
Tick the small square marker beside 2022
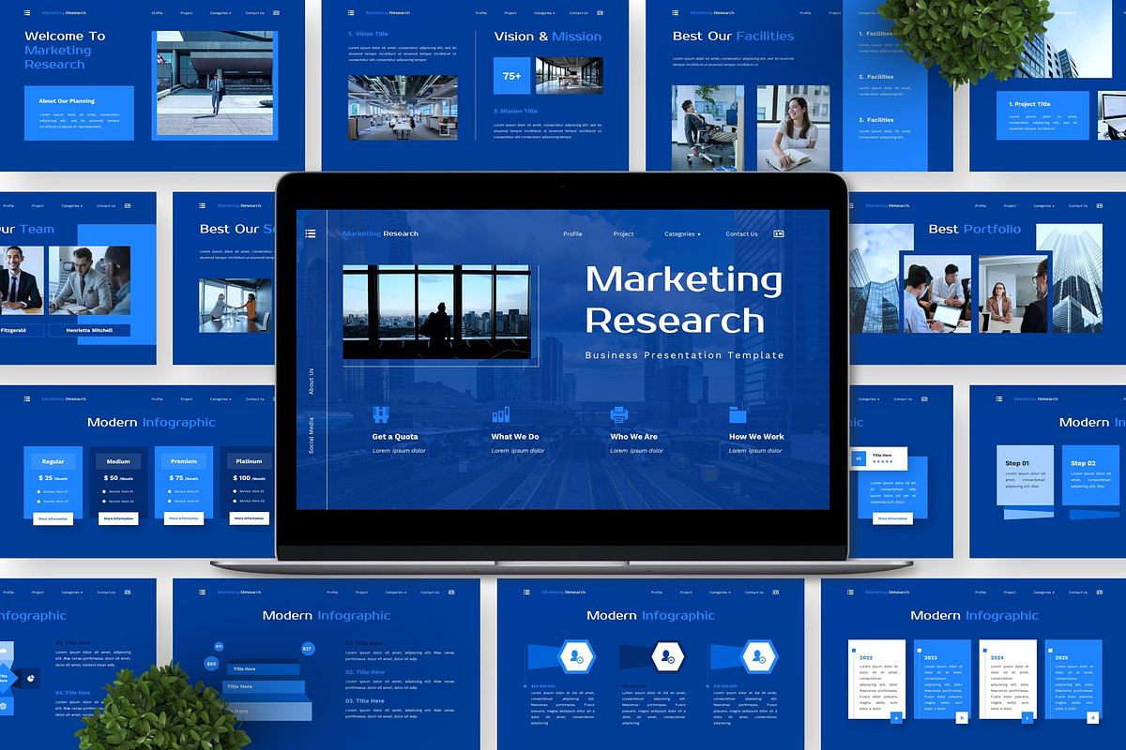853,649
